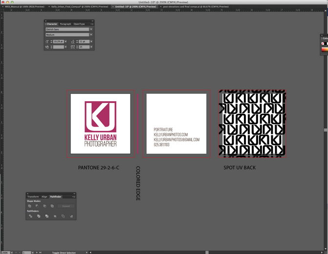Click the kerning stepper arrows
Viewport: 328px width, 254px height.
[51, 47]
